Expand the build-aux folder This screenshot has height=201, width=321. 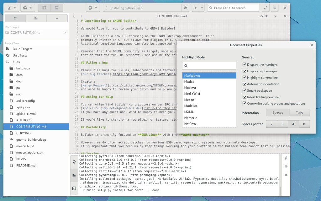(x=36, y=68)
